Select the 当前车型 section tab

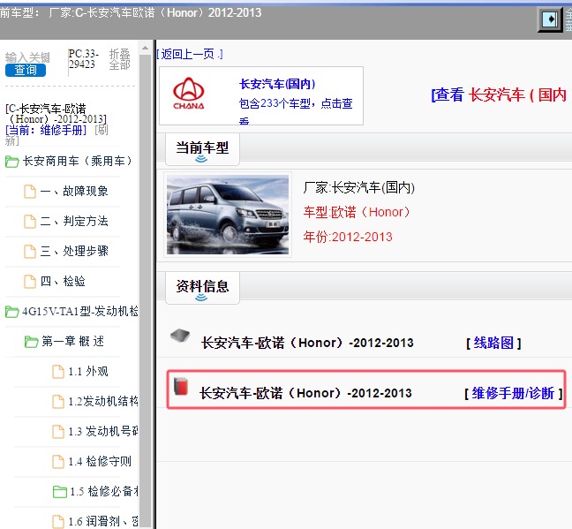[x=202, y=149]
